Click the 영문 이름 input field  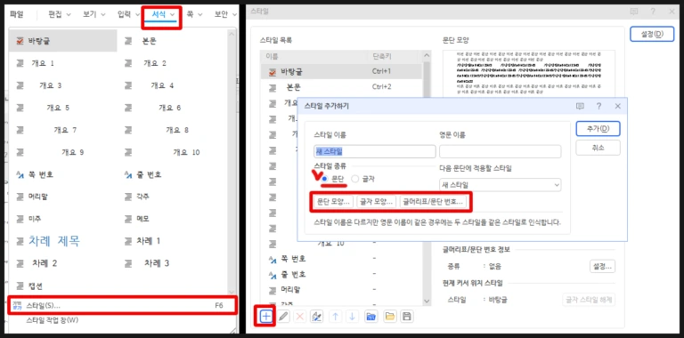(500, 151)
